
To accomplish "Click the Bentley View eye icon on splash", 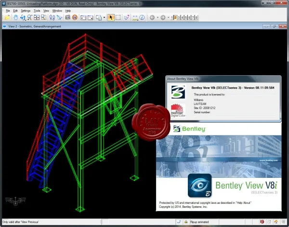I will (x=199, y=186).
